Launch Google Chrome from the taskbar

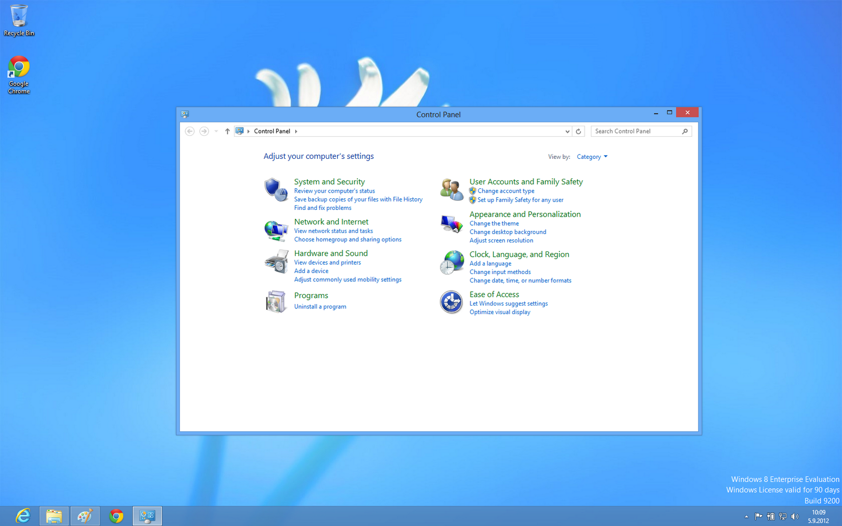tap(116, 516)
